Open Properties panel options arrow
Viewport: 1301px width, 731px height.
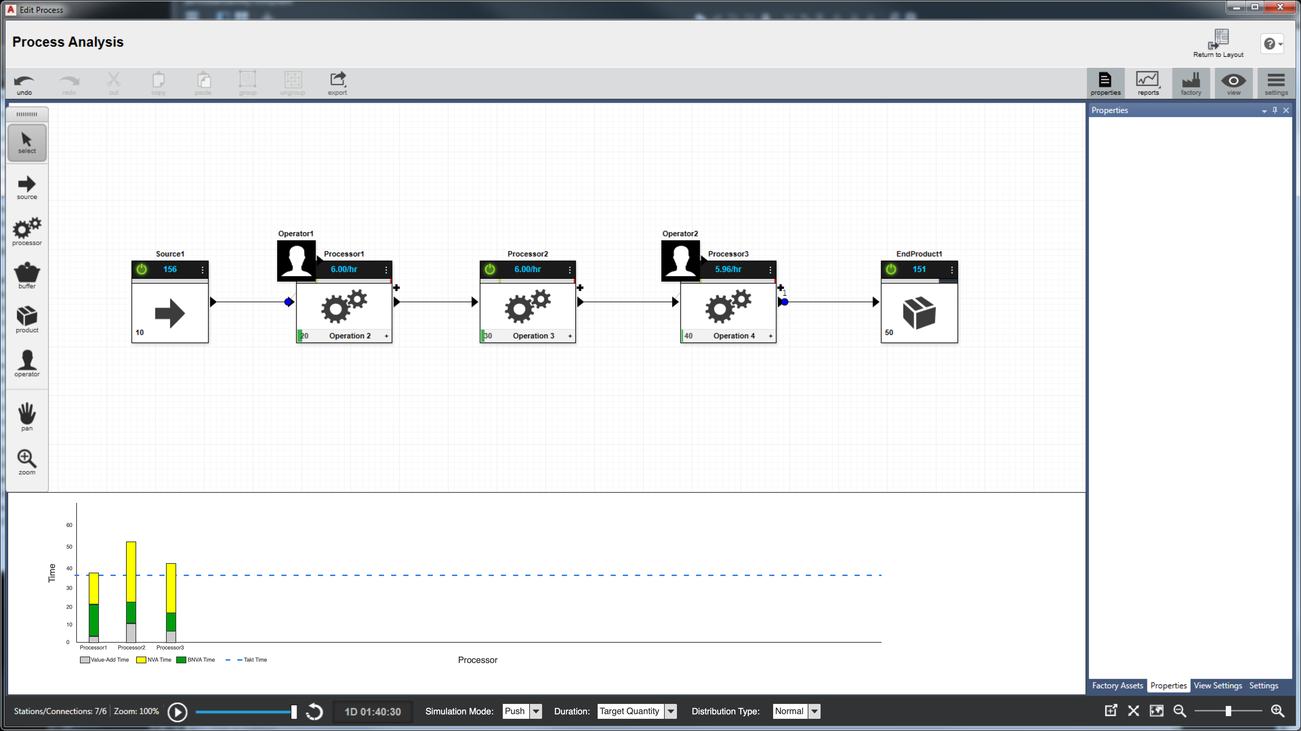(1264, 110)
